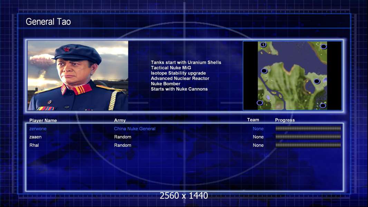368x207 pixels.
Task: Select the start marker in minimap's bottom-right corner
Action: (323, 106)
